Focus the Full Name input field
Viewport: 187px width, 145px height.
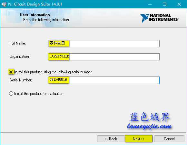pyautogui.click(x=104, y=44)
